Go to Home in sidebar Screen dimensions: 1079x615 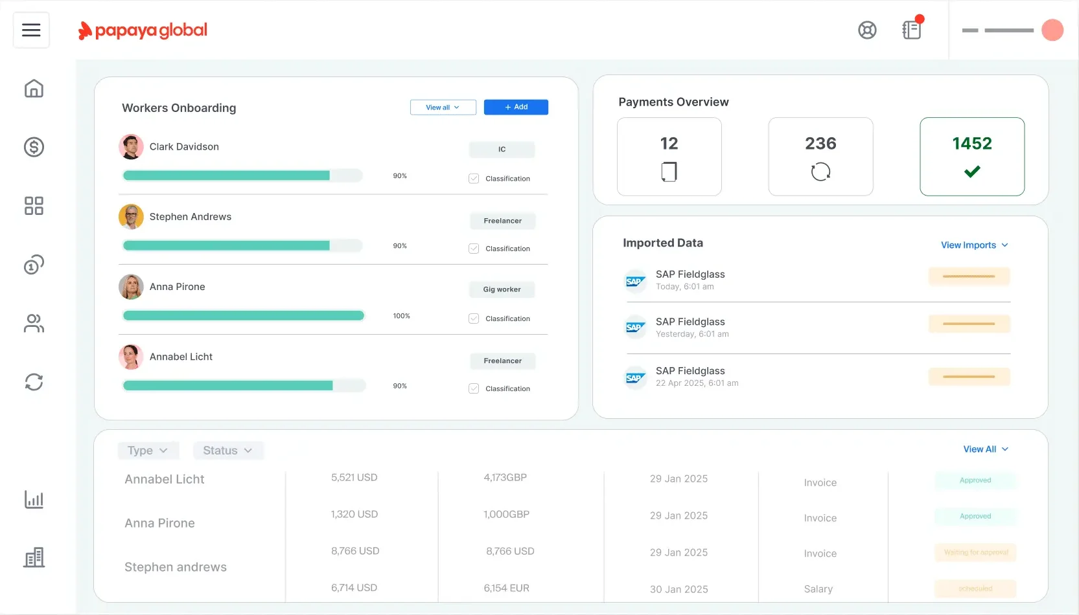click(34, 88)
